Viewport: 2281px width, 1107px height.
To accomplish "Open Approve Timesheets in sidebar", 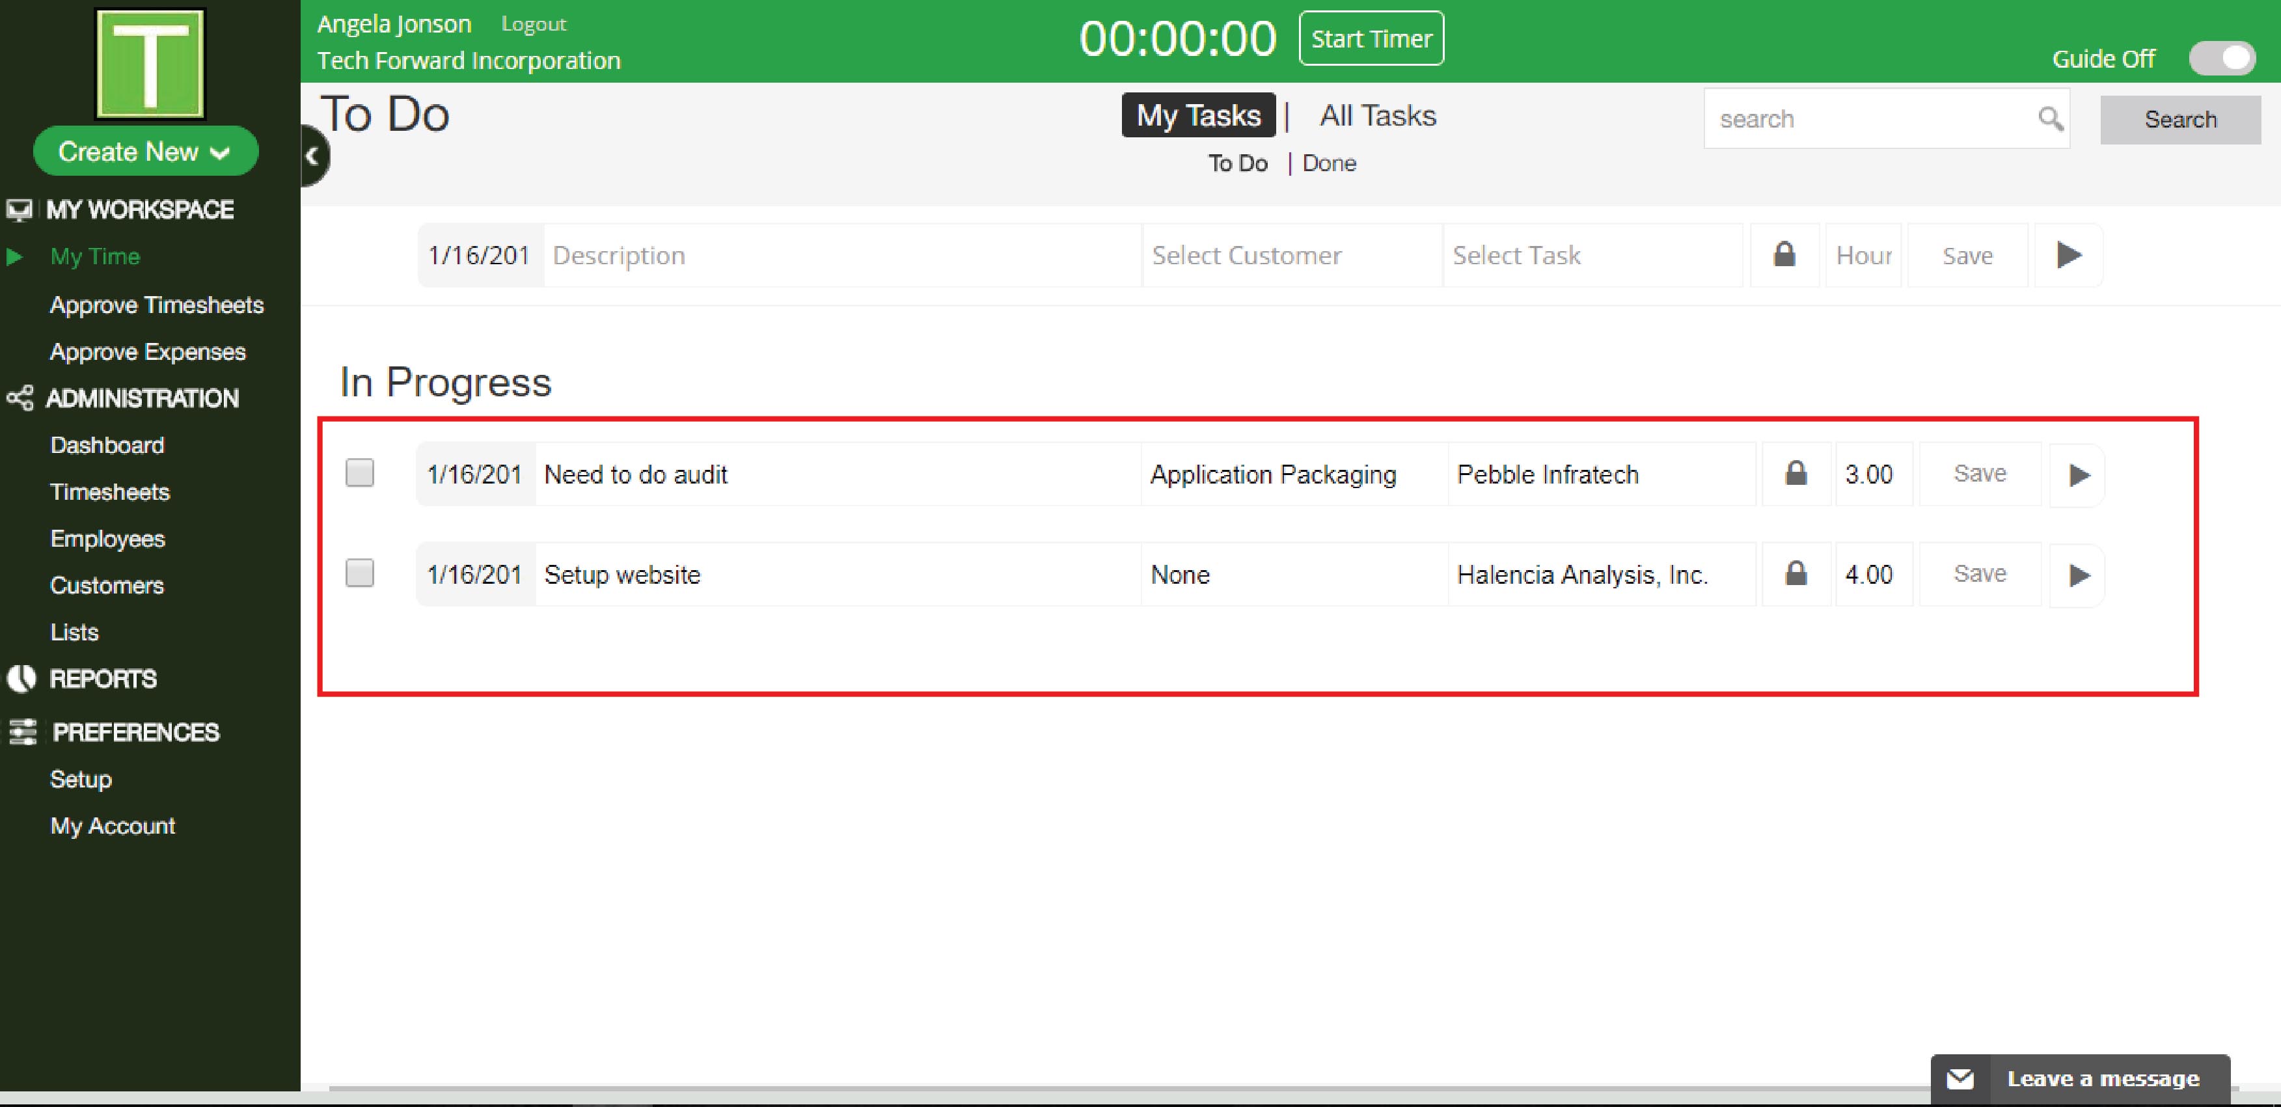I will (157, 305).
